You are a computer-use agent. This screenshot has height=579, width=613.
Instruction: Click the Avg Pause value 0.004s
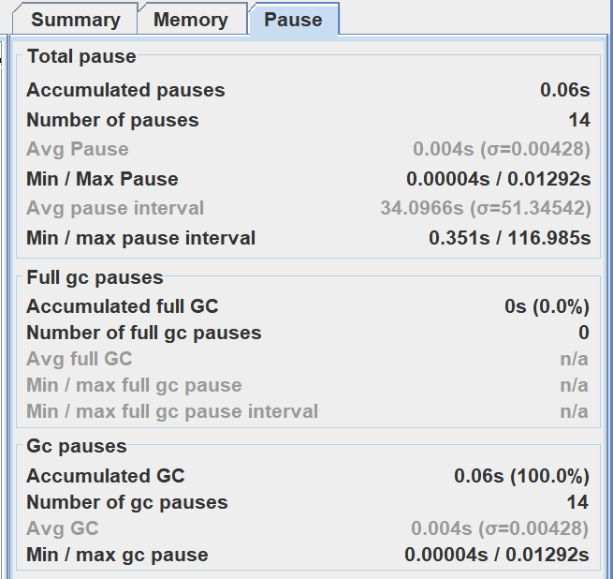tap(502, 149)
